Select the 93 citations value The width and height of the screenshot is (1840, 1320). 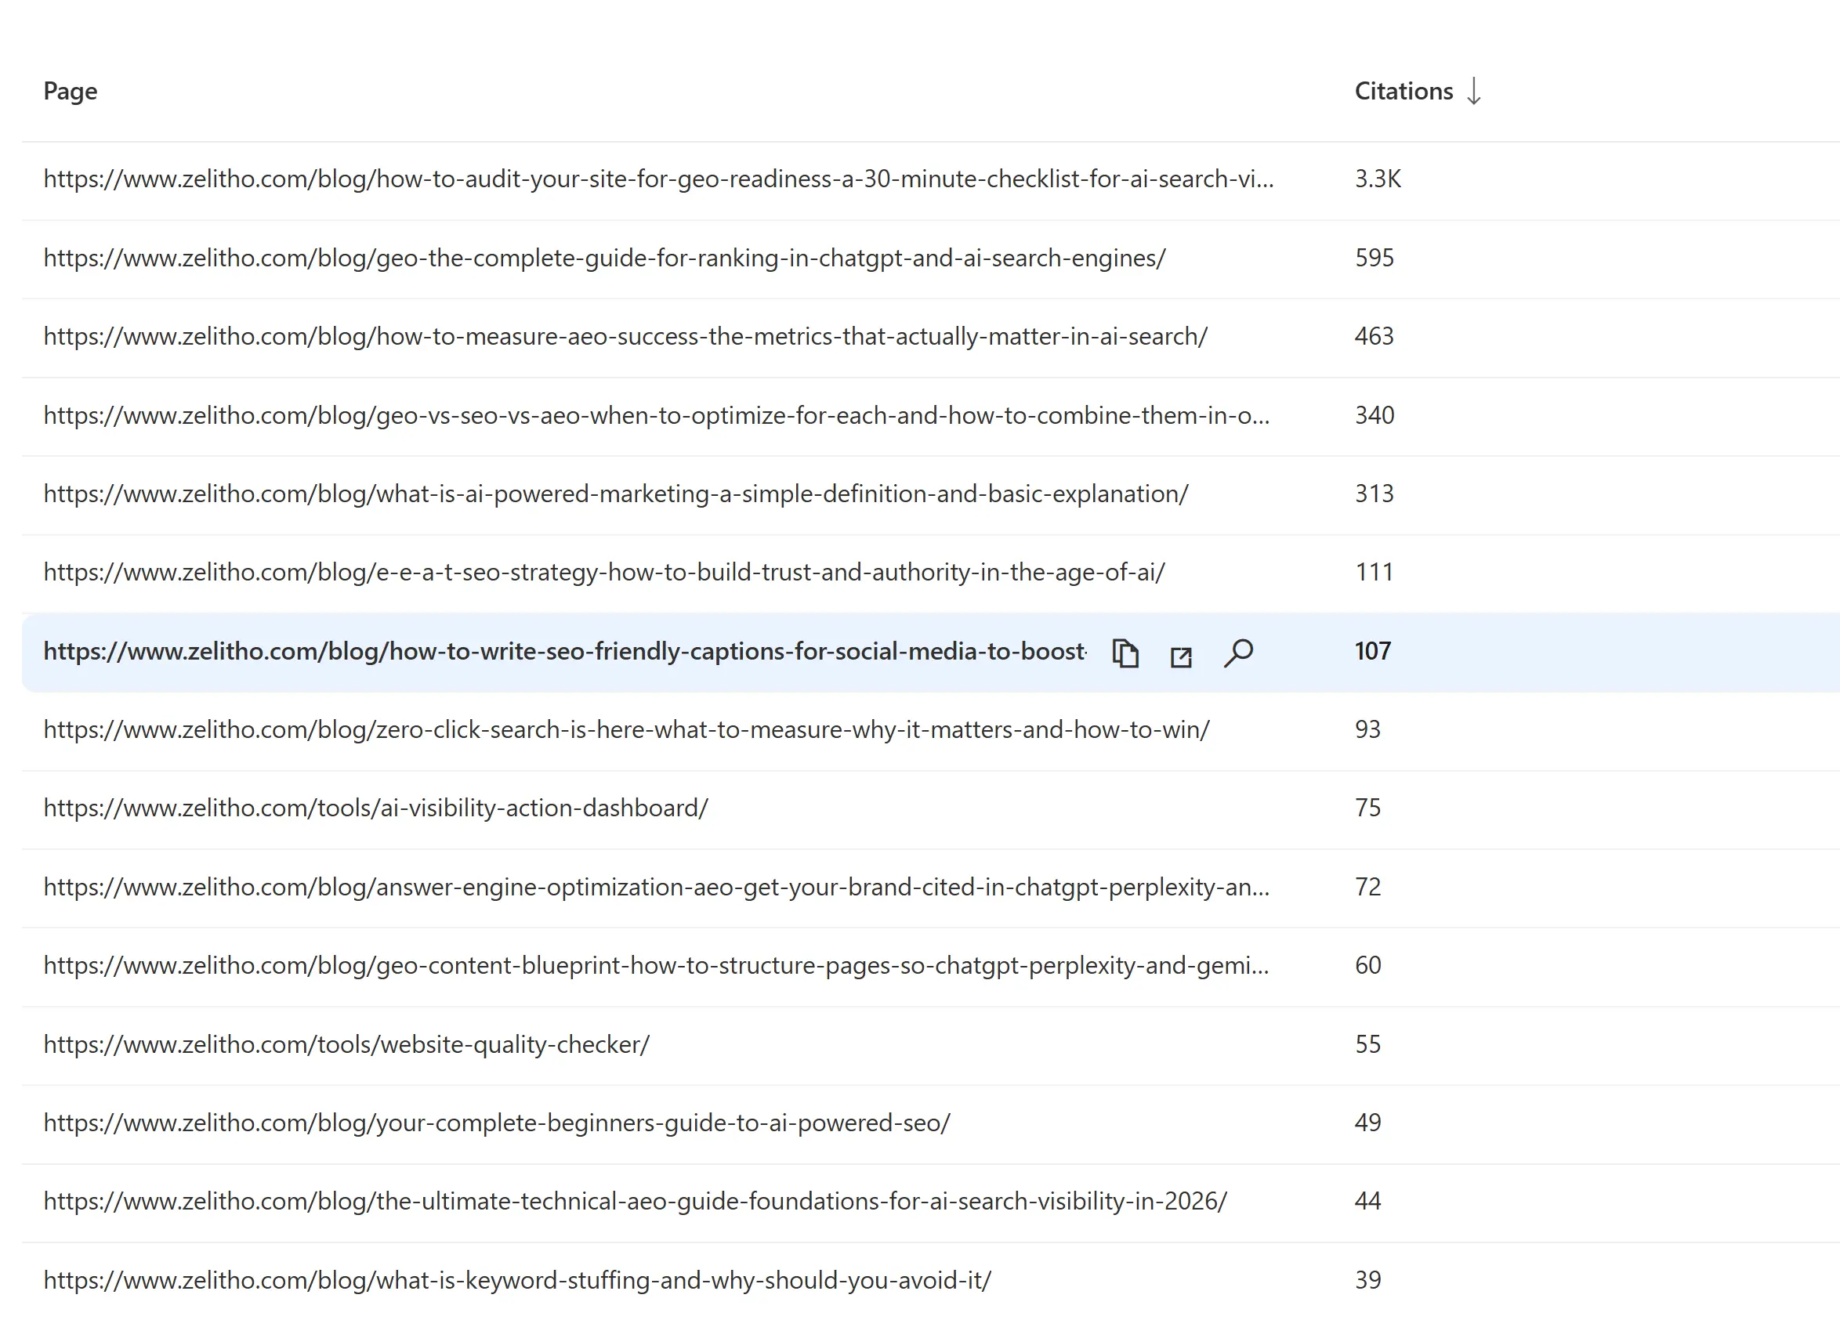point(1367,730)
